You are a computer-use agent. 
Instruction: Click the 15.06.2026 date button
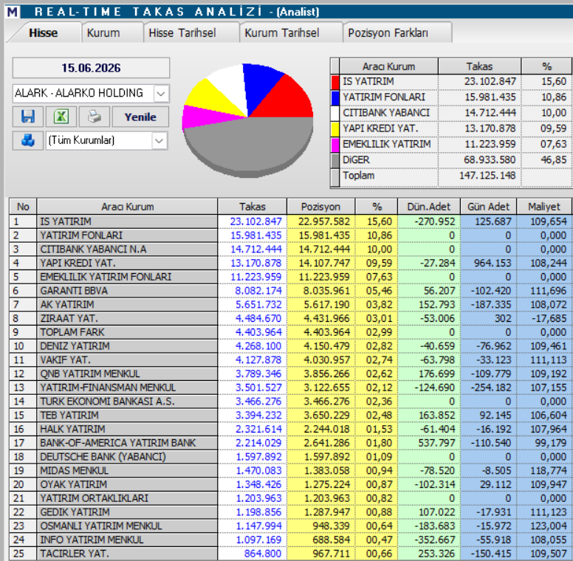point(91,68)
